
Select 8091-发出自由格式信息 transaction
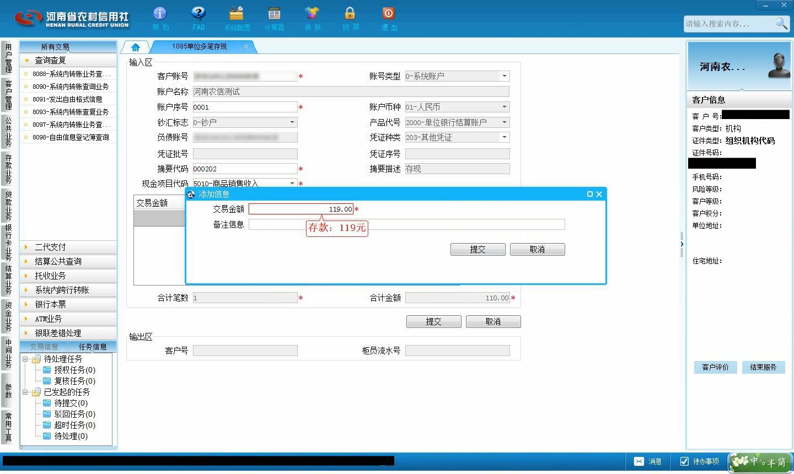[x=68, y=99]
